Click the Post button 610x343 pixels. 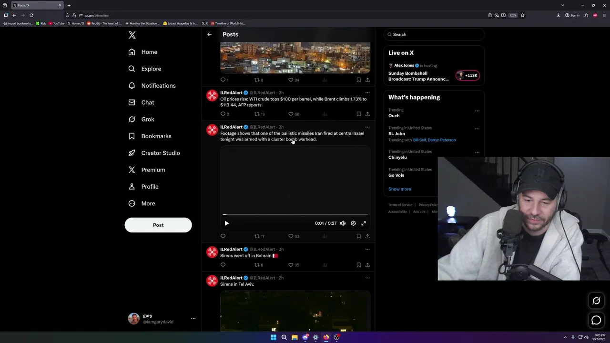pos(158,225)
